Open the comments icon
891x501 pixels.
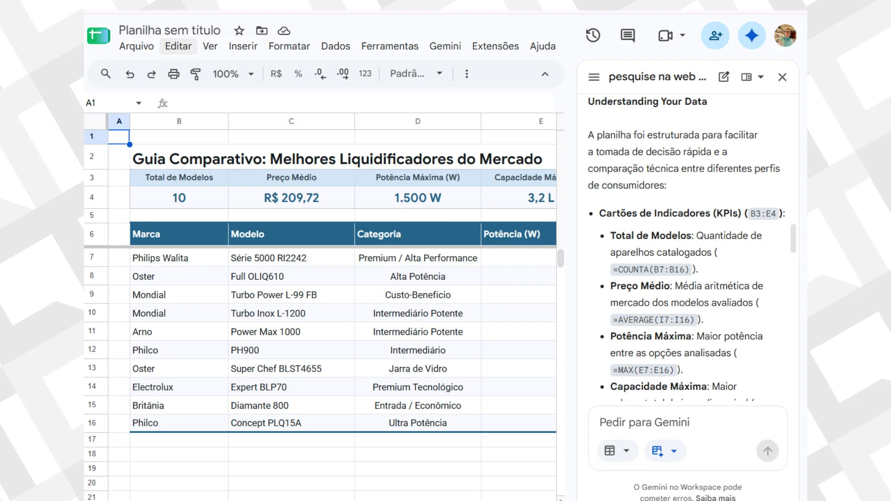pos(628,35)
